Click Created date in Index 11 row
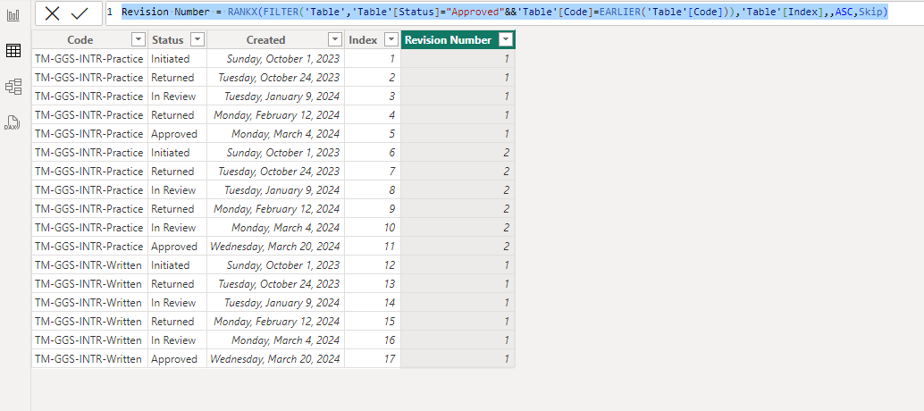This screenshot has width=924, height=411. tap(276, 246)
